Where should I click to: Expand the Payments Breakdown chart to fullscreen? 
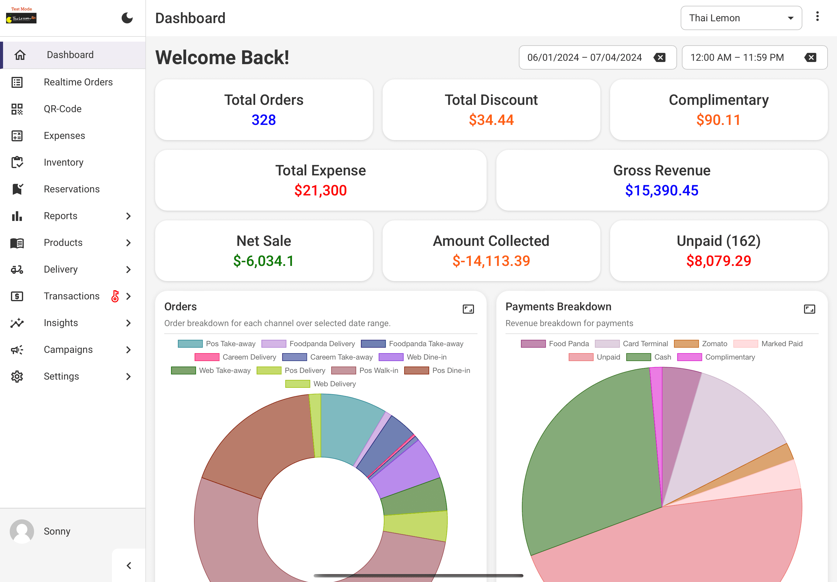pyautogui.click(x=809, y=309)
